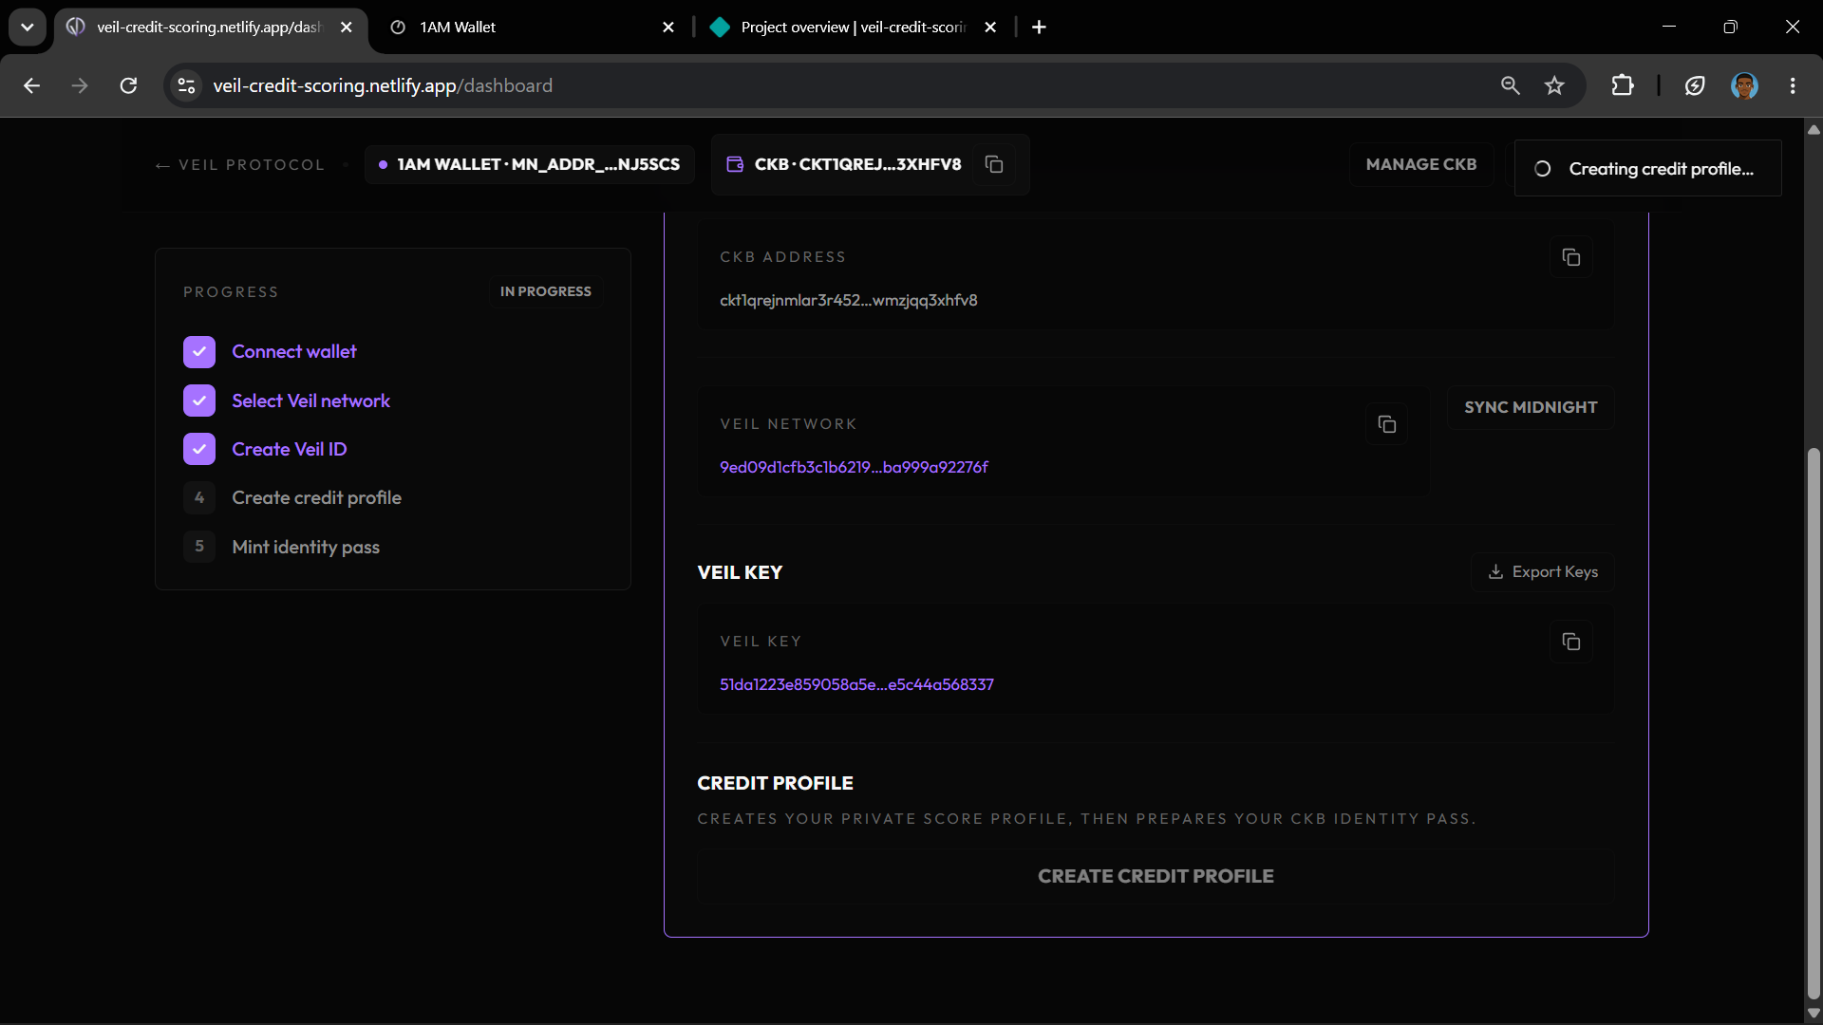Viewport: 1823px width, 1025px height.
Task: Copy the CKB ADDRESS field value
Action: tap(1571, 257)
